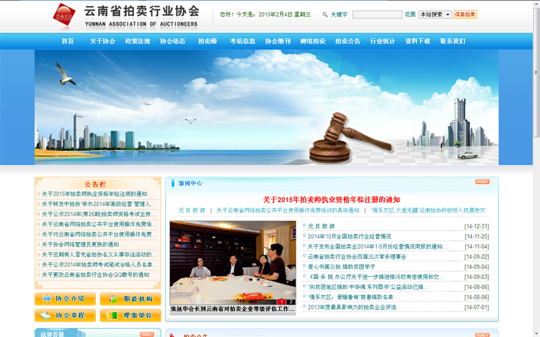Click the 理事单位 icon button

[x=130, y=315]
